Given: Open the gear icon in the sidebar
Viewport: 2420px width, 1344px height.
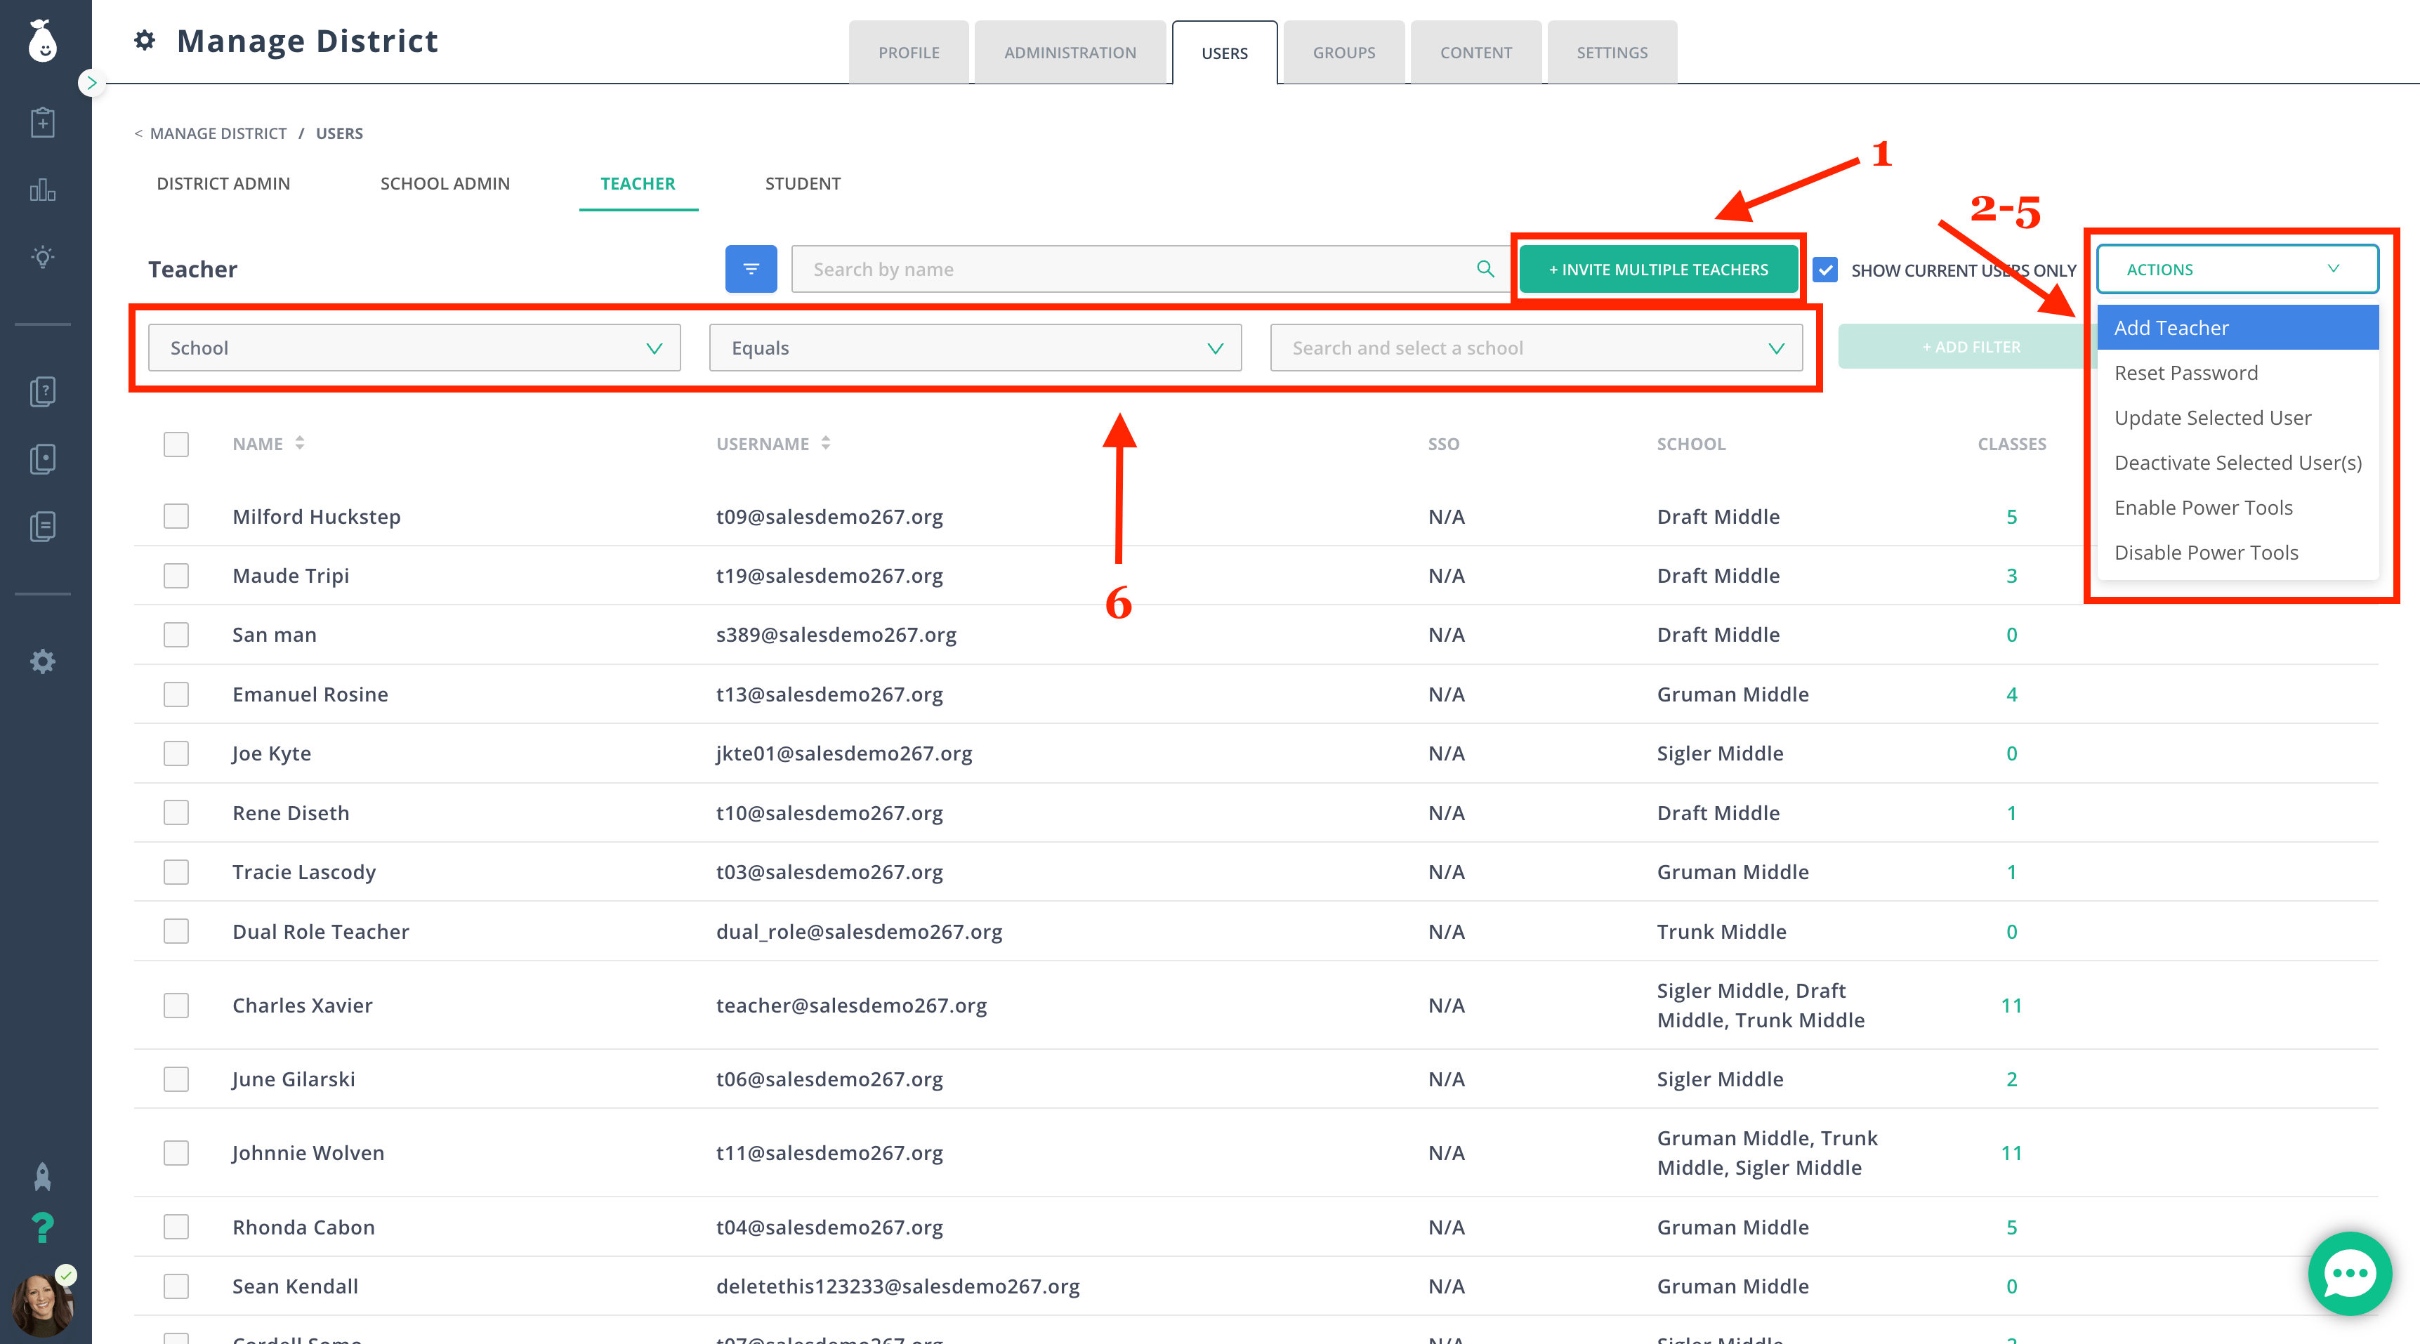Looking at the screenshot, I should point(42,661).
